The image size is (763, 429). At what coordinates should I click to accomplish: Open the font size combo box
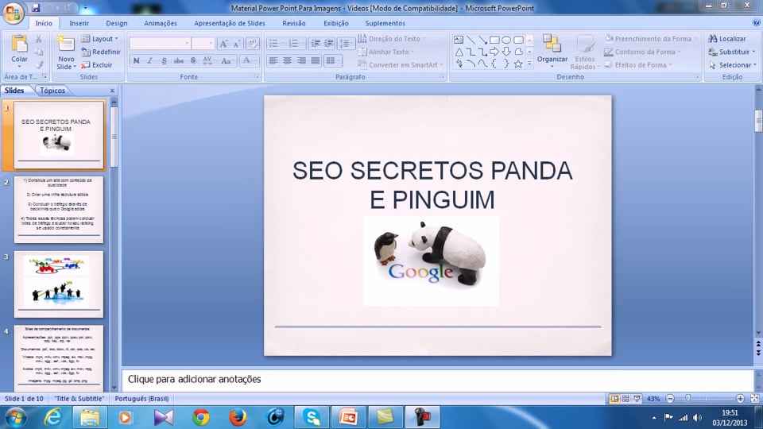(203, 44)
